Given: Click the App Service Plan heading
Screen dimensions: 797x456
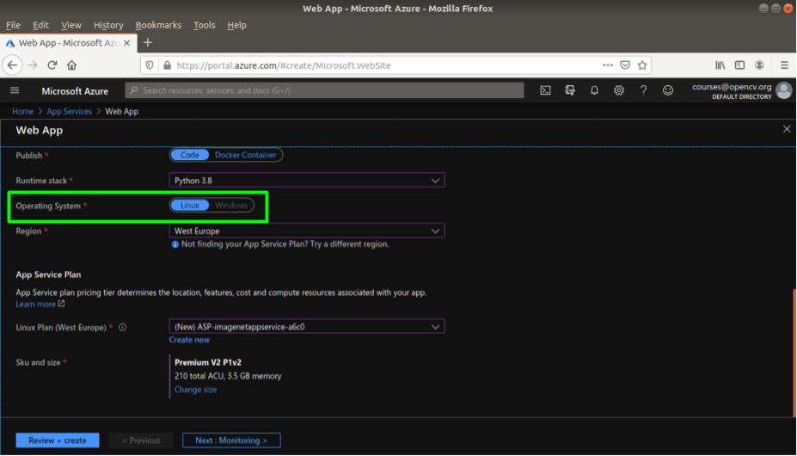Looking at the screenshot, I should coord(48,274).
